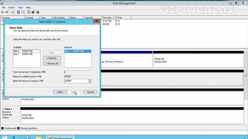Click the space amount in MB field
Viewport: 248px width, 139px height.
(x=76, y=81)
